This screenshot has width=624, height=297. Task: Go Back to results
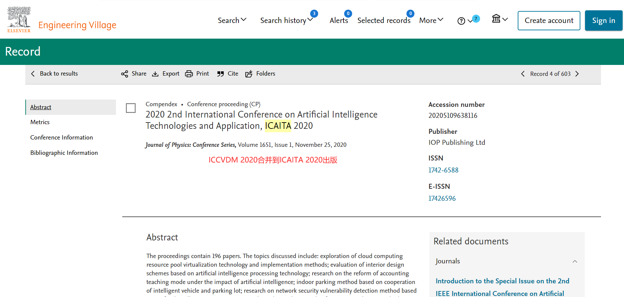click(54, 74)
